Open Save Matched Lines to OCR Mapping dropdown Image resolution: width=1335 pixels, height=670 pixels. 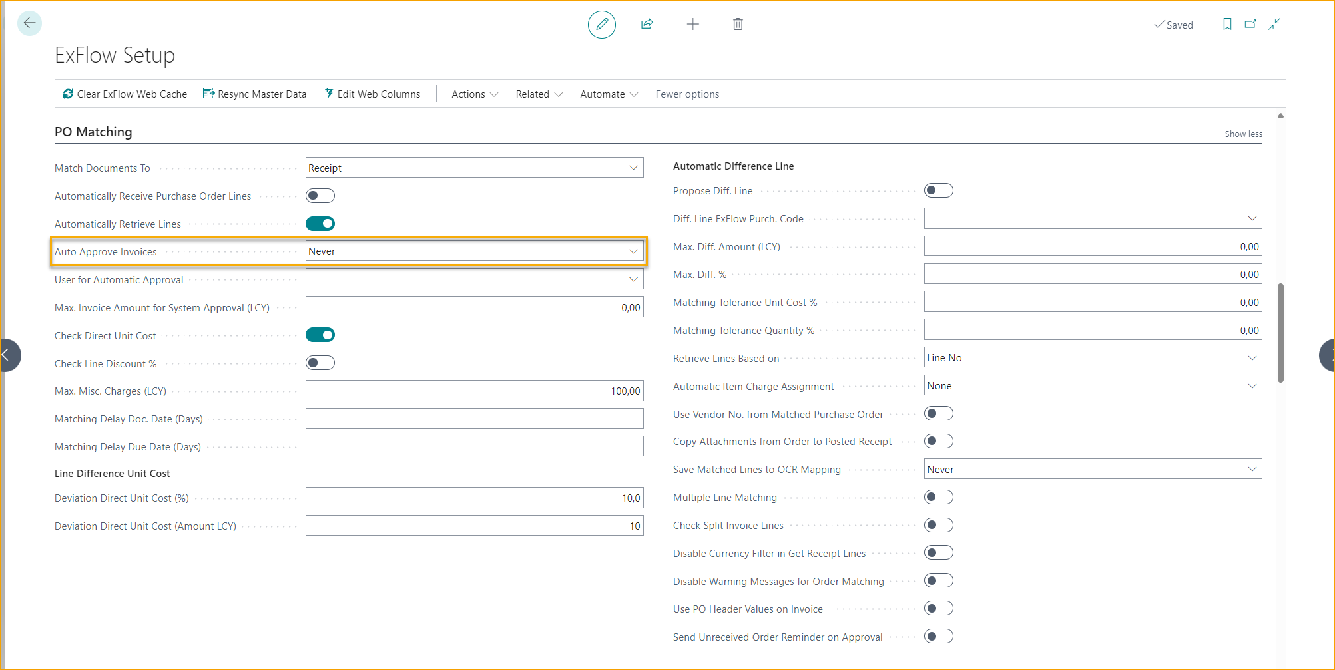point(1093,469)
